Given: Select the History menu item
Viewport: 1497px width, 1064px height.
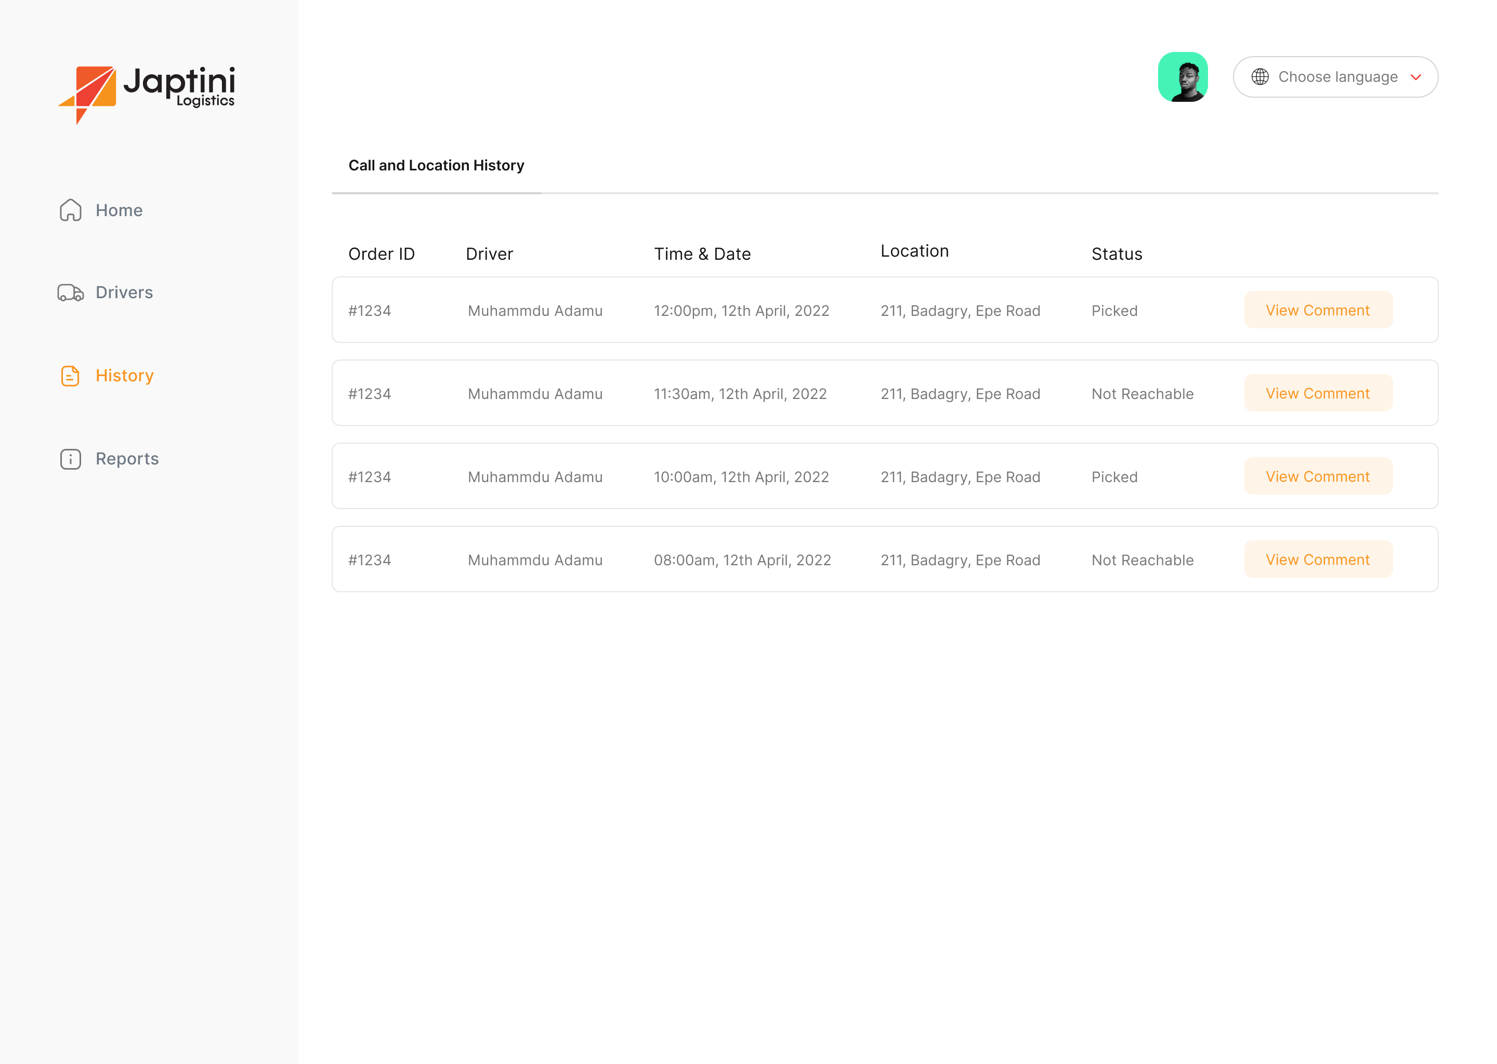Looking at the screenshot, I should pos(108,376).
